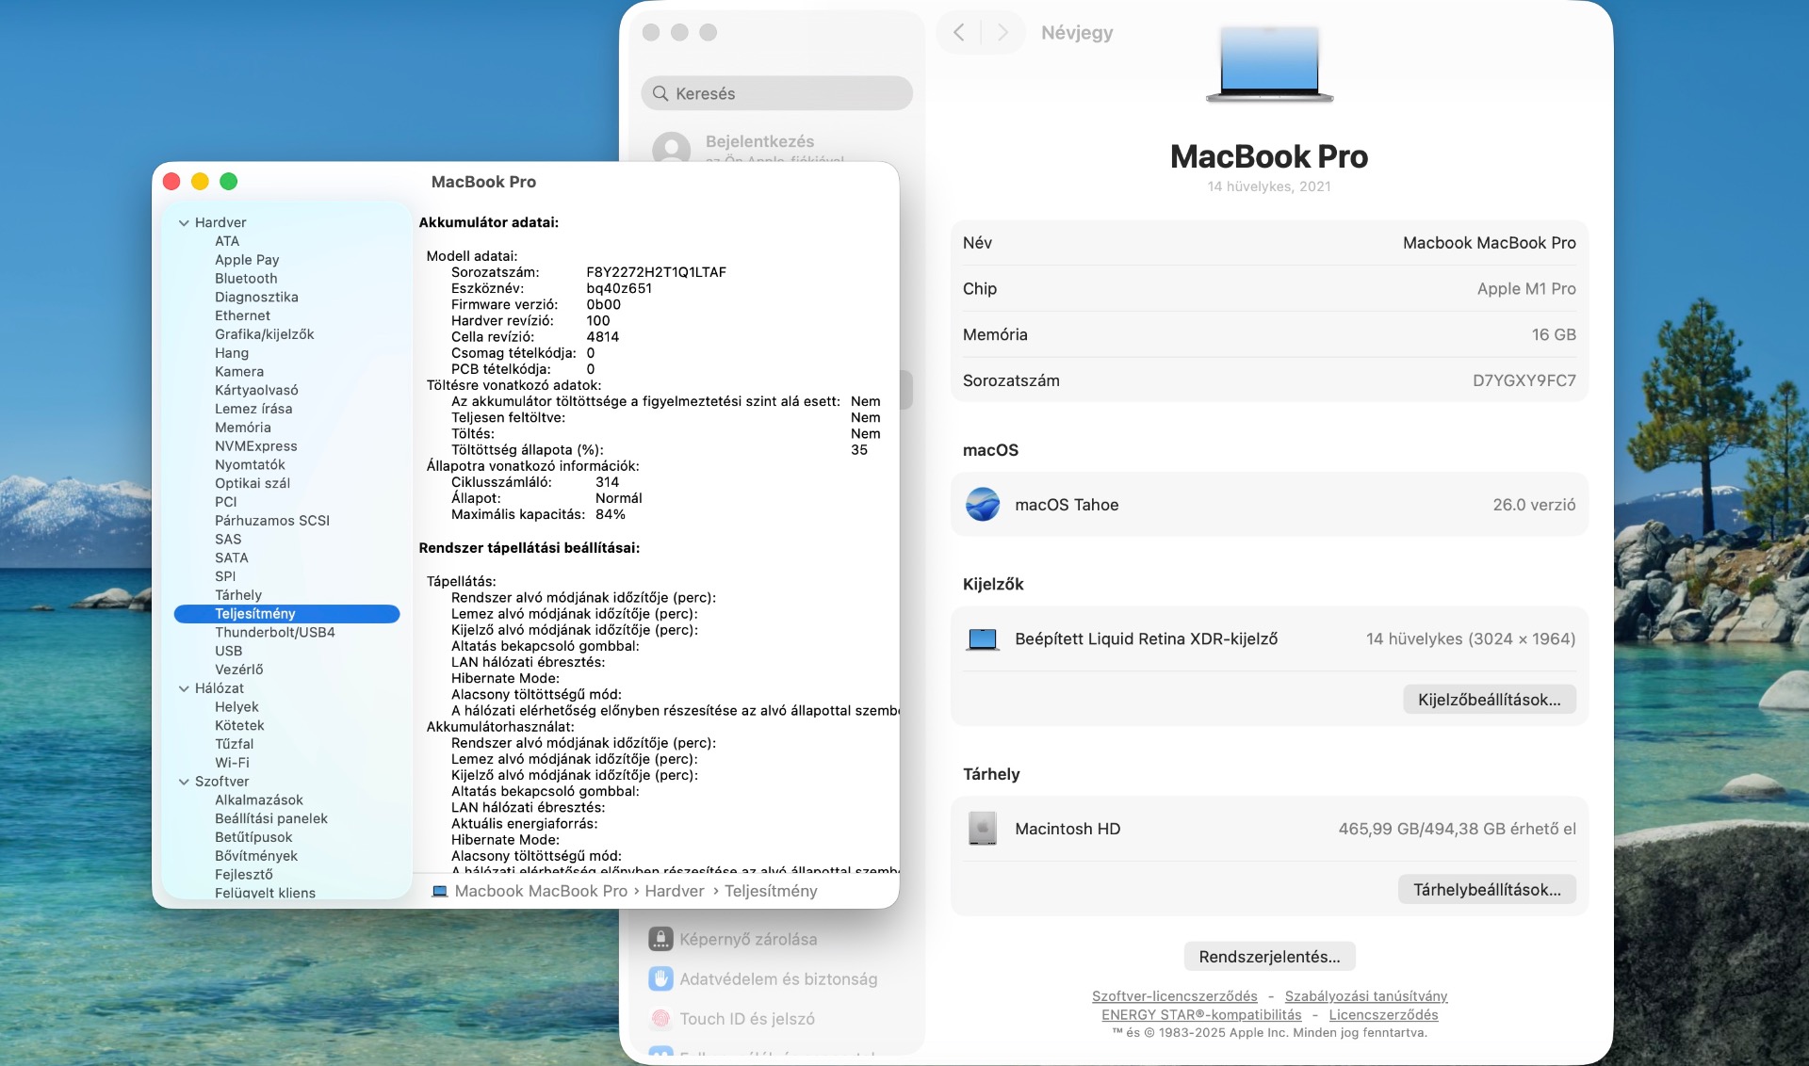This screenshot has width=1809, height=1066.
Task: Open Licencszerződés link
Action: [x=1383, y=1015]
